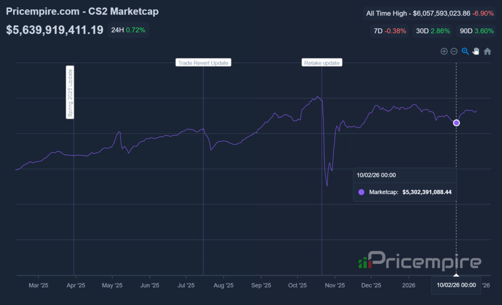The width and height of the screenshot is (502, 305).
Task: Click the highlighted data point on the line
Action: tap(456, 123)
